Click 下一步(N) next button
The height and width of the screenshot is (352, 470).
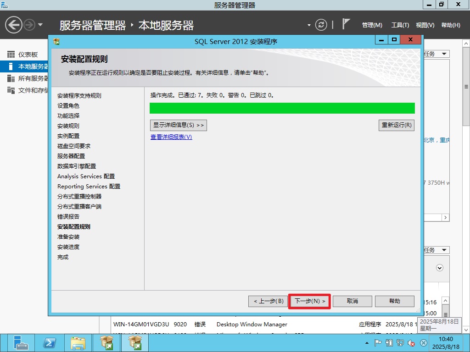(310, 301)
